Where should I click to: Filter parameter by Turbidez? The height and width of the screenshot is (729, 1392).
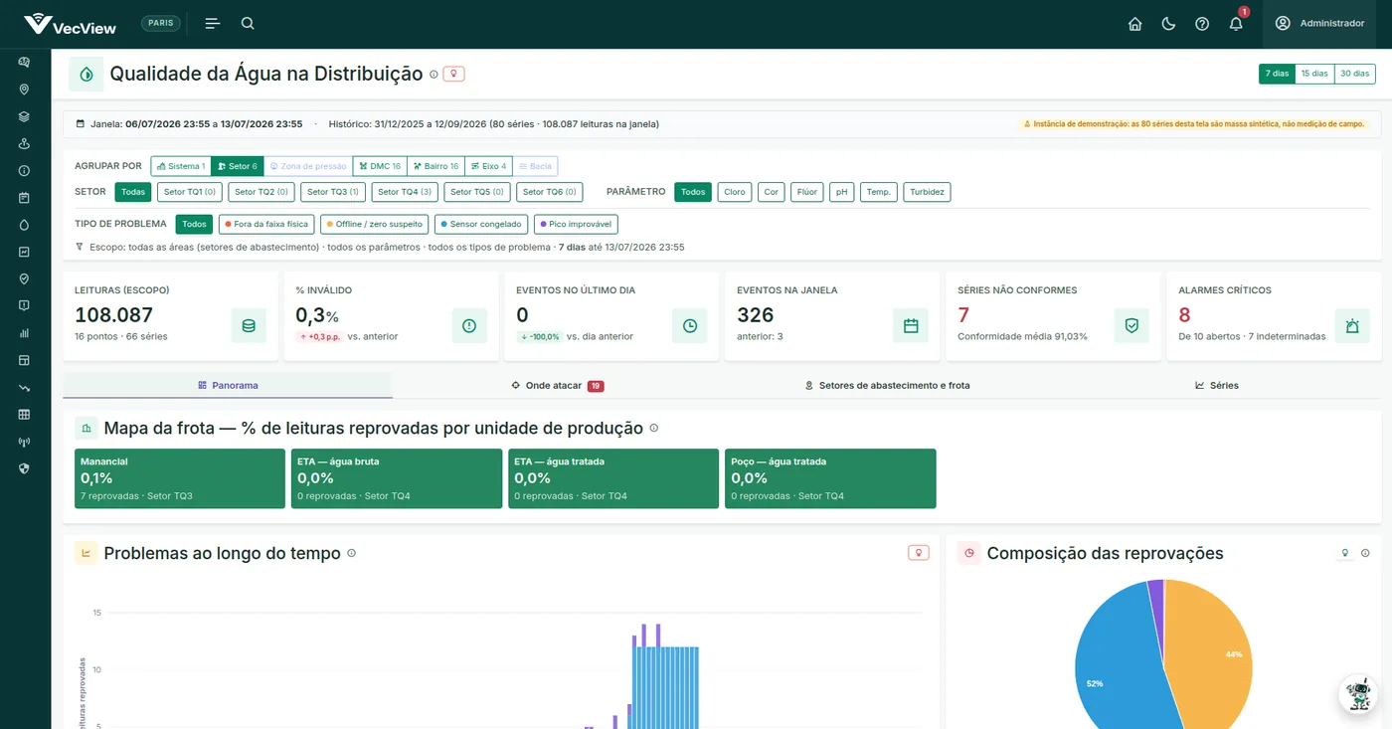pyautogui.click(x=927, y=192)
